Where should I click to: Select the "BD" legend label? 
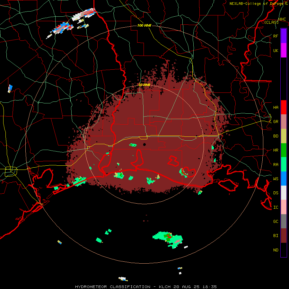[276, 136]
